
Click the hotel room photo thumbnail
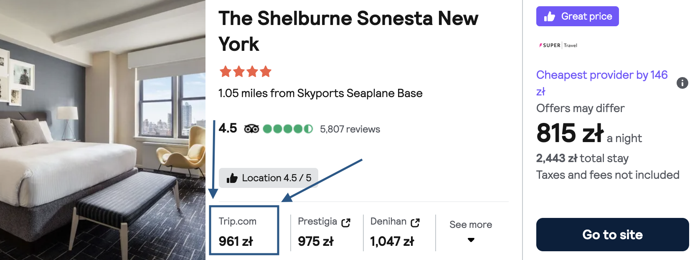tap(103, 130)
